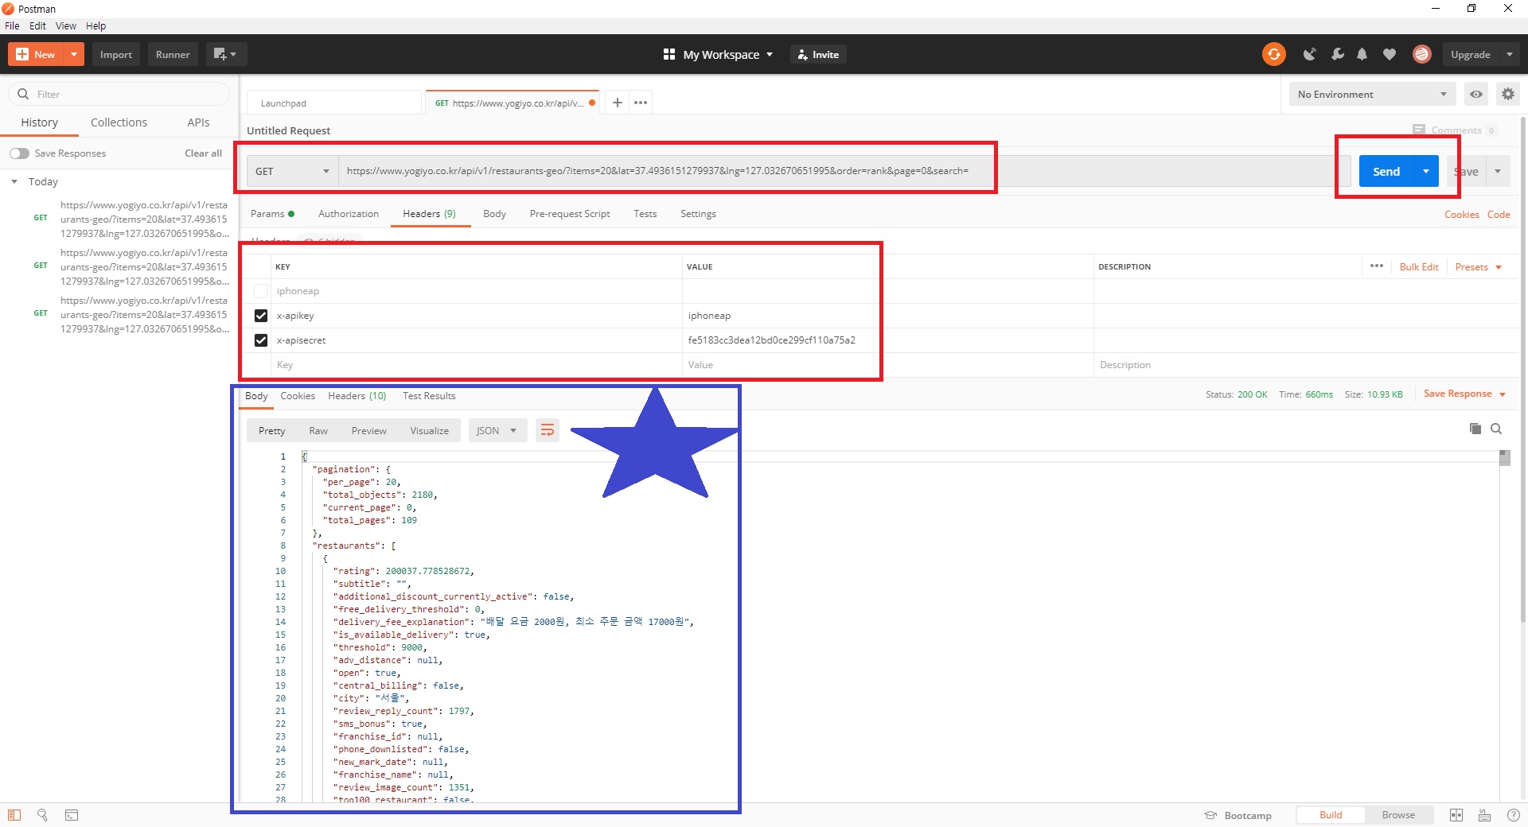Image resolution: width=1528 pixels, height=827 pixels.
Task: Open the View menu
Action: point(66,25)
